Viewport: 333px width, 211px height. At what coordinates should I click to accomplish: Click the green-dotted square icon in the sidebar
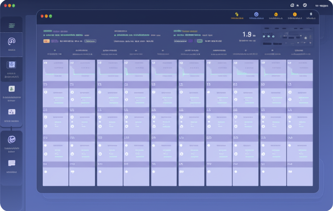[x=12, y=89]
